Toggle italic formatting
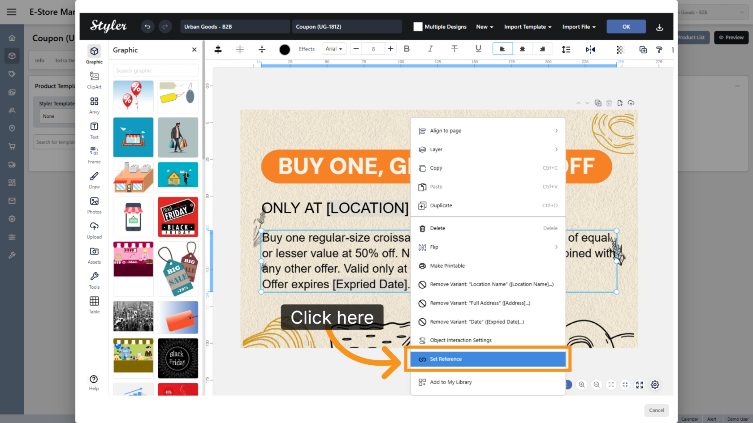Viewport: 753px width, 423px height. 430,49
